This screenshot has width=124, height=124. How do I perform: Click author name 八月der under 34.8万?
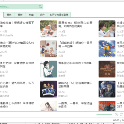pos(62,35)
